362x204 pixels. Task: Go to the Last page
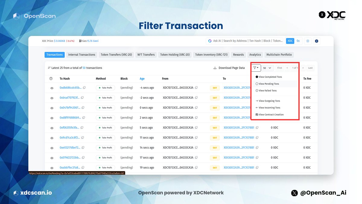tap(310, 68)
